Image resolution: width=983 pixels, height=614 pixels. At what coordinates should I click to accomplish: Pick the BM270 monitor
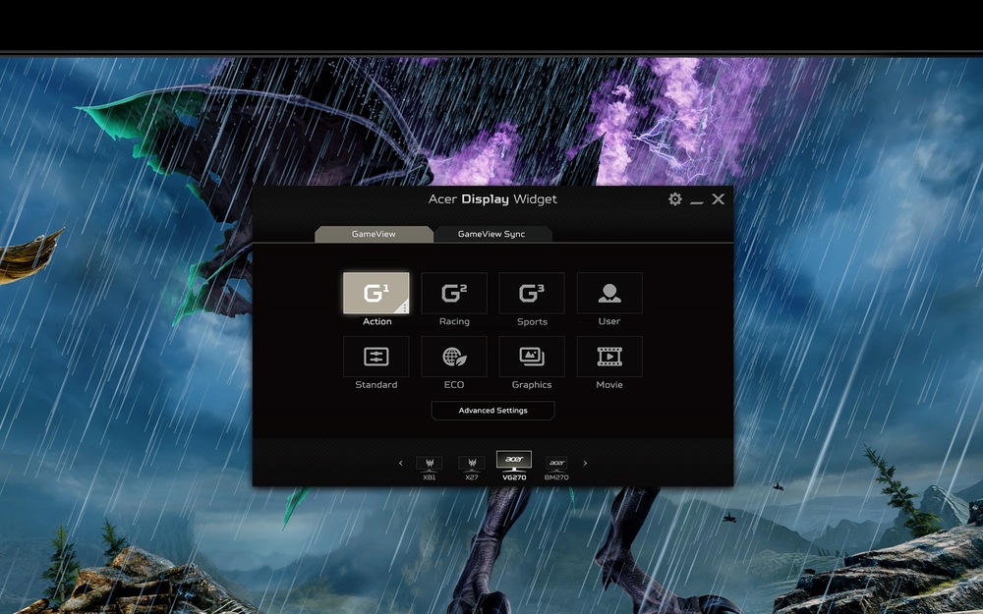tap(556, 465)
